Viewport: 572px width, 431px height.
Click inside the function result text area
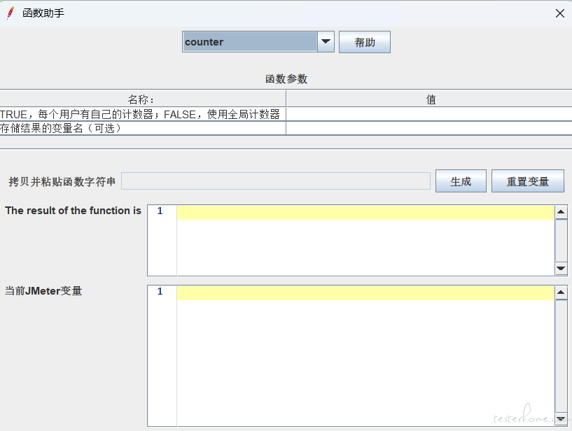pyautogui.click(x=364, y=245)
